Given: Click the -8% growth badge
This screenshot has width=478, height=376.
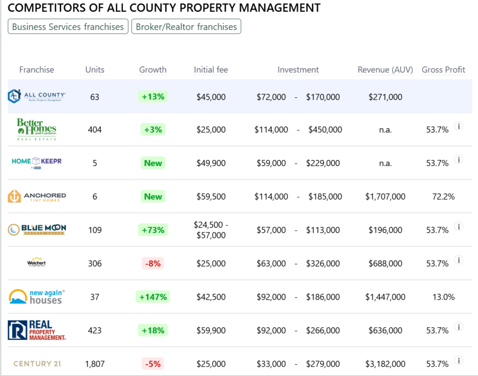Looking at the screenshot, I should (x=153, y=263).
